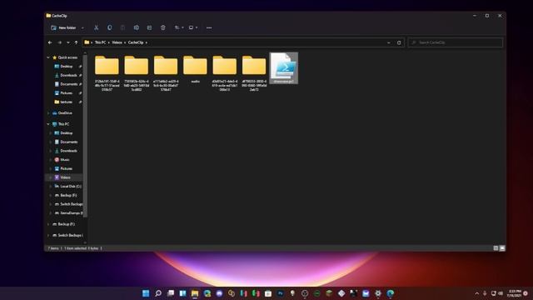Open the New dropdown arrow beside New folder

(x=82, y=27)
